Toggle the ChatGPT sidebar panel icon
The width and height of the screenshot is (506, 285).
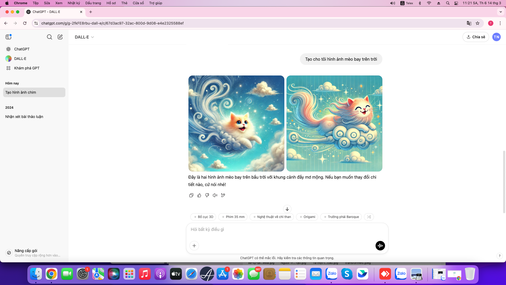[x=8, y=37]
